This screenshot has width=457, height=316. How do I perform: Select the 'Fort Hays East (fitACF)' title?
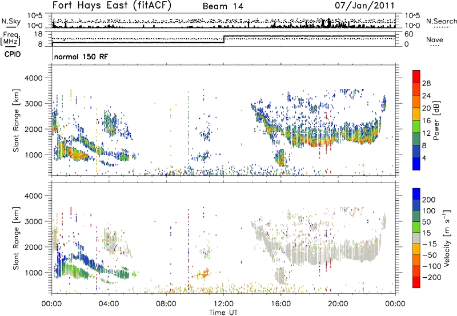112,5
